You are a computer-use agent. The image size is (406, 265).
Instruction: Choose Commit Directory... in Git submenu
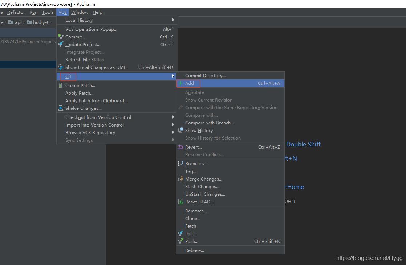231,76
